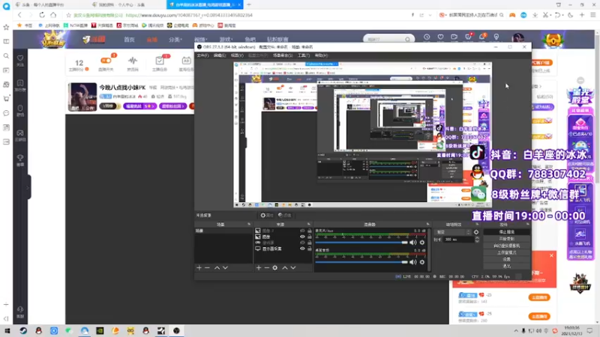Select the display capture source row in OBS

point(283,249)
